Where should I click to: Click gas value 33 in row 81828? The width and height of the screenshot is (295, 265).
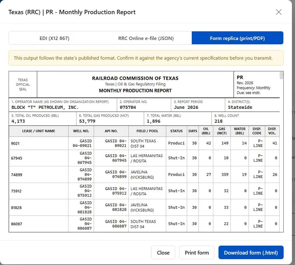[x=226, y=207]
